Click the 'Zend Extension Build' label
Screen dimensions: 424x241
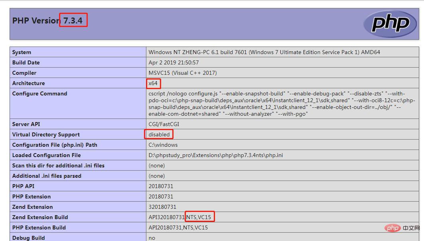point(40,217)
